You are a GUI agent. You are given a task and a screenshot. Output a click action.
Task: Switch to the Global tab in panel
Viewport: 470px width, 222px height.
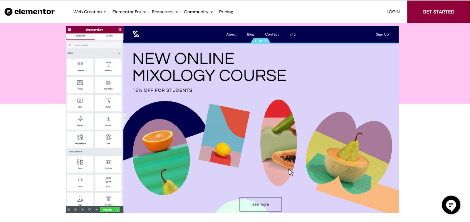coord(109,36)
